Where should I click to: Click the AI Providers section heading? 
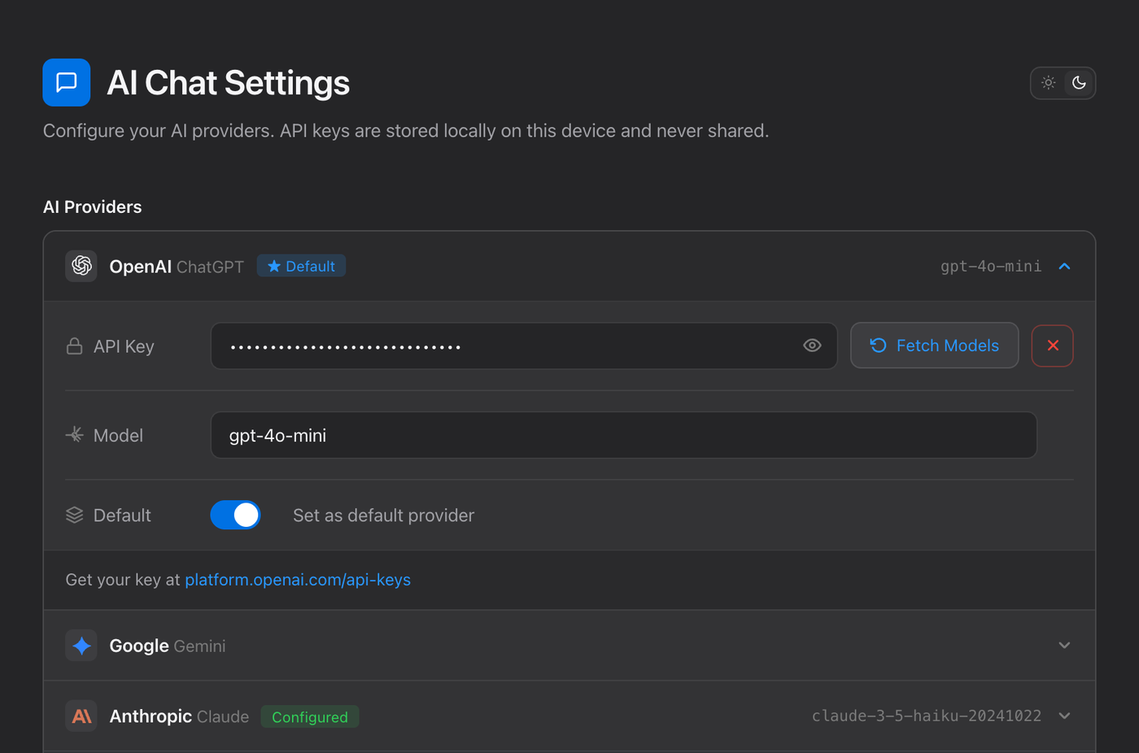click(93, 207)
